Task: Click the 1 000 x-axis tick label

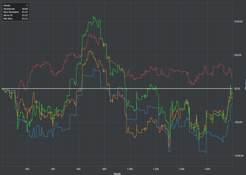Action: (x=130, y=169)
